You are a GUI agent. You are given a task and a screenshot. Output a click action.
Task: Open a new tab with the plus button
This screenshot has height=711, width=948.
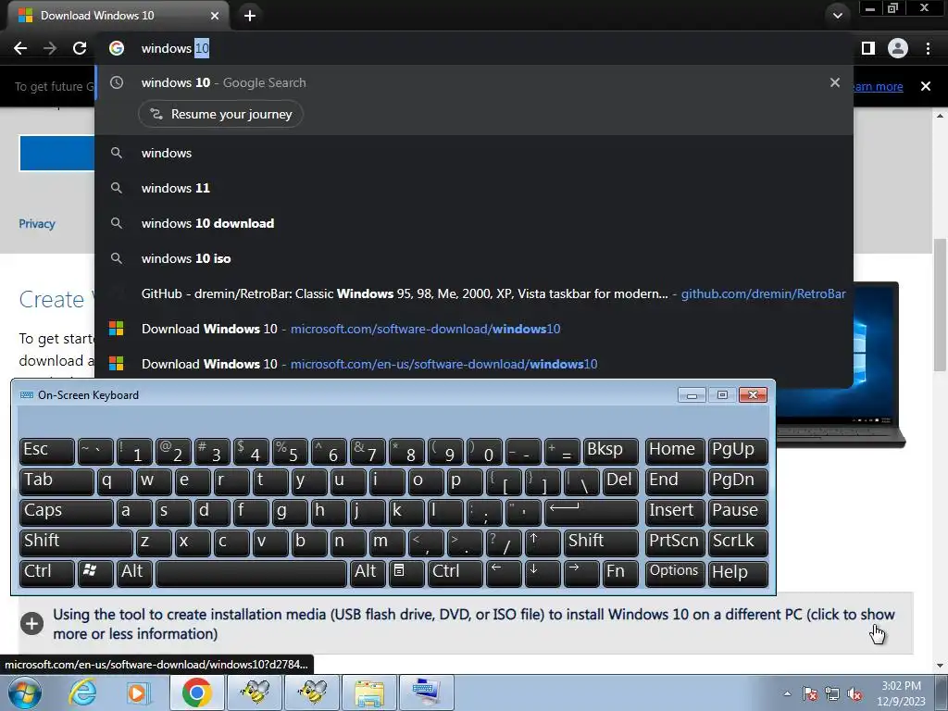[x=250, y=16]
